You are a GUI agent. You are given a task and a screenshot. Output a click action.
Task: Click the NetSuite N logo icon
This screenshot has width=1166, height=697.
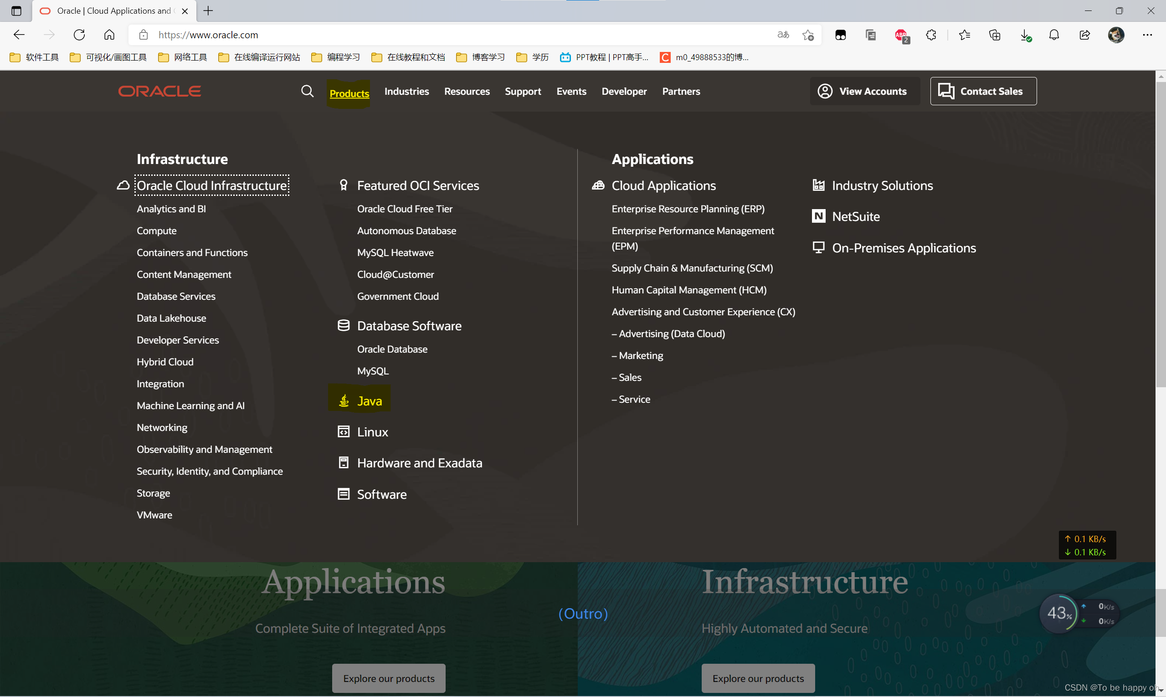818,216
